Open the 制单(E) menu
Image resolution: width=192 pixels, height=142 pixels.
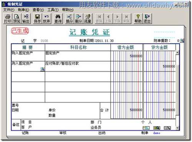(23, 10)
